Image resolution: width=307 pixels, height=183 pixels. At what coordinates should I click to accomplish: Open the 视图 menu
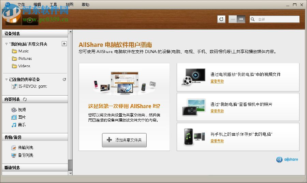point(69,4)
